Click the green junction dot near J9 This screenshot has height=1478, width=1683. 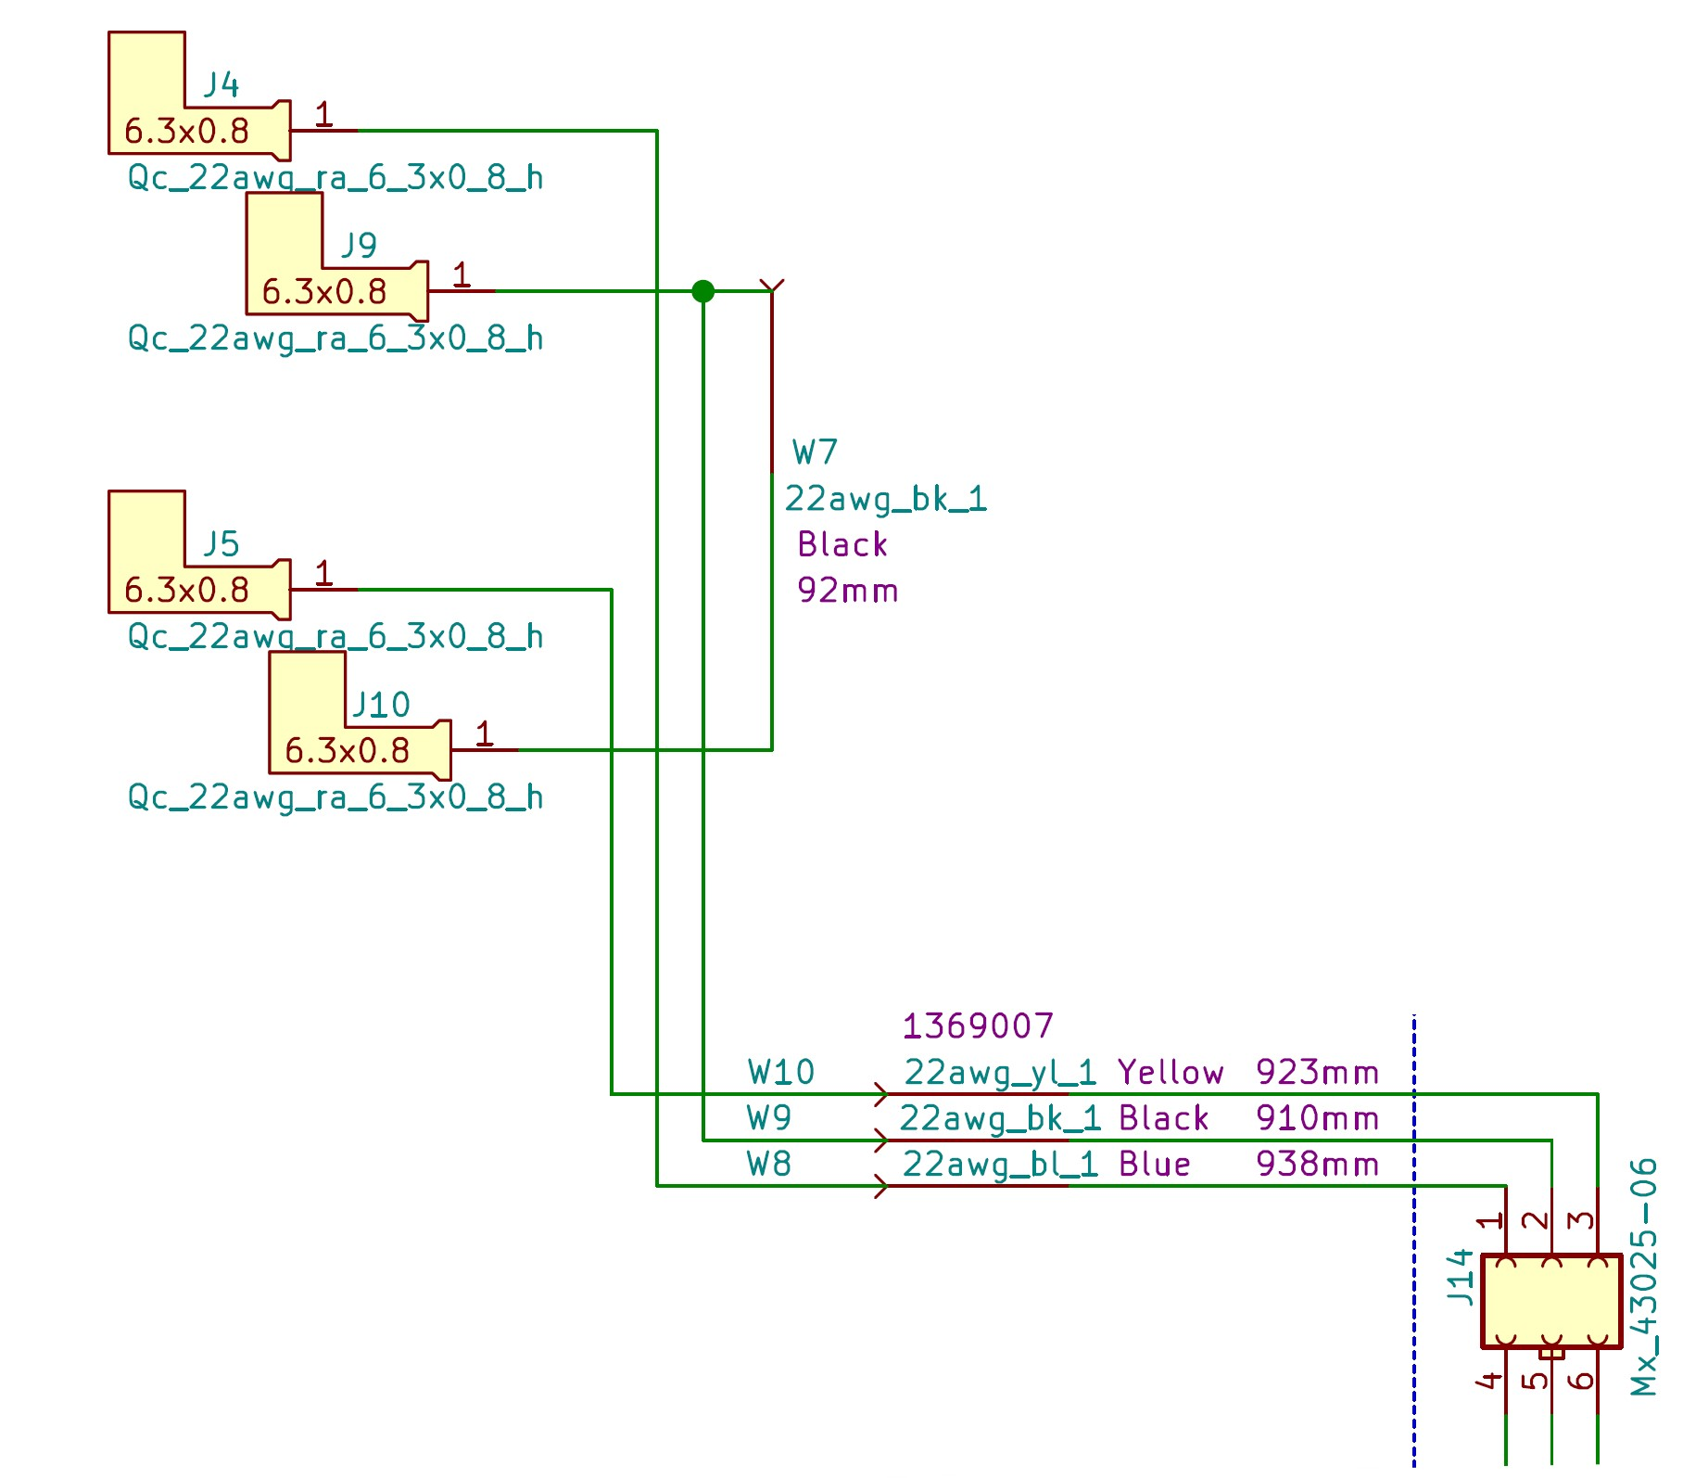705,292
